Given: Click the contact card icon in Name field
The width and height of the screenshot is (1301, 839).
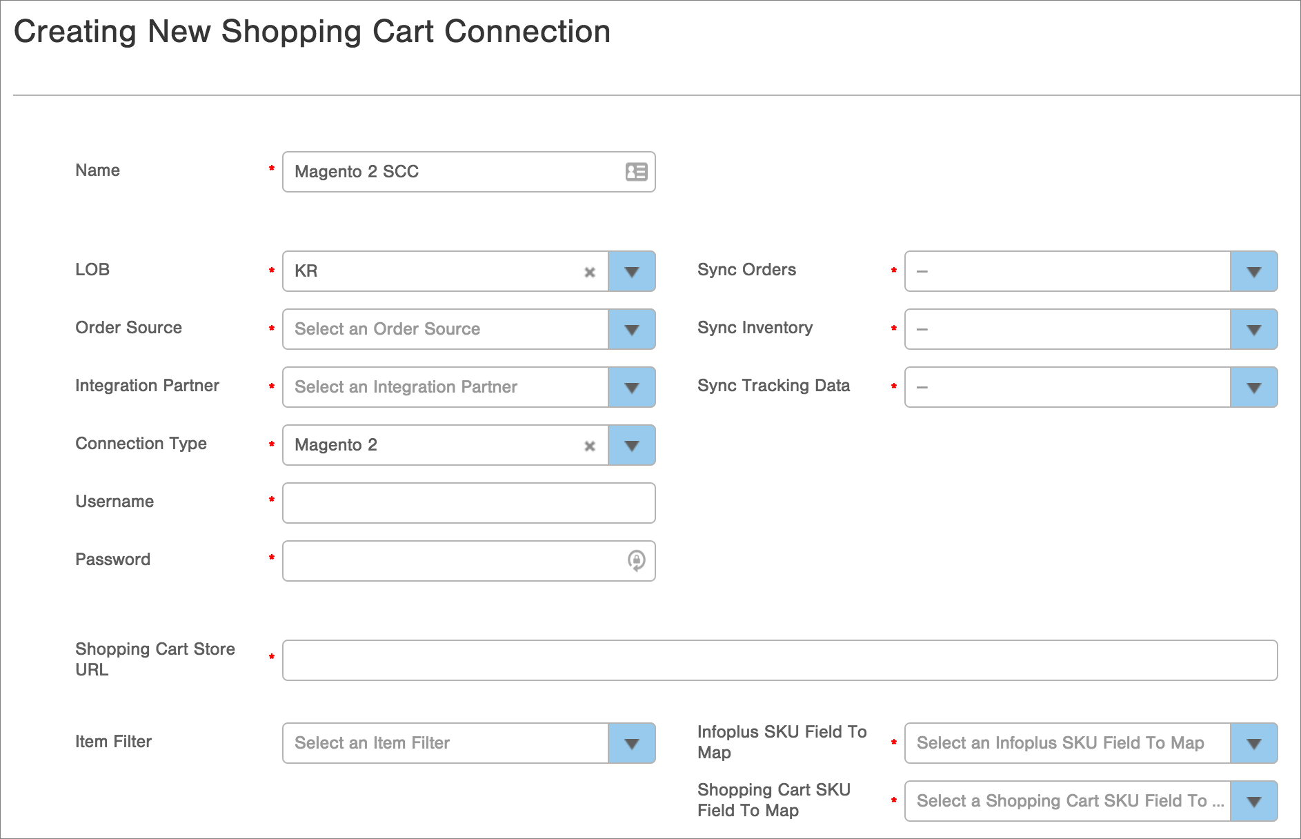Looking at the screenshot, I should tap(636, 172).
